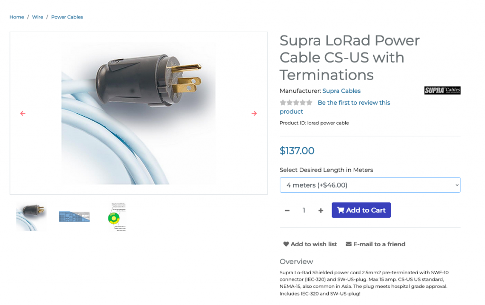Select the plug photo thumbnail
The width and height of the screenshot is (485, 305).
[x=31, y=217]
